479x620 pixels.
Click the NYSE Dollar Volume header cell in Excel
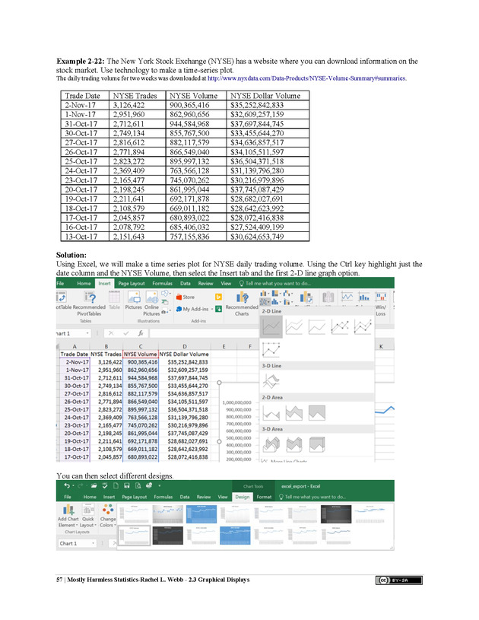184,355
